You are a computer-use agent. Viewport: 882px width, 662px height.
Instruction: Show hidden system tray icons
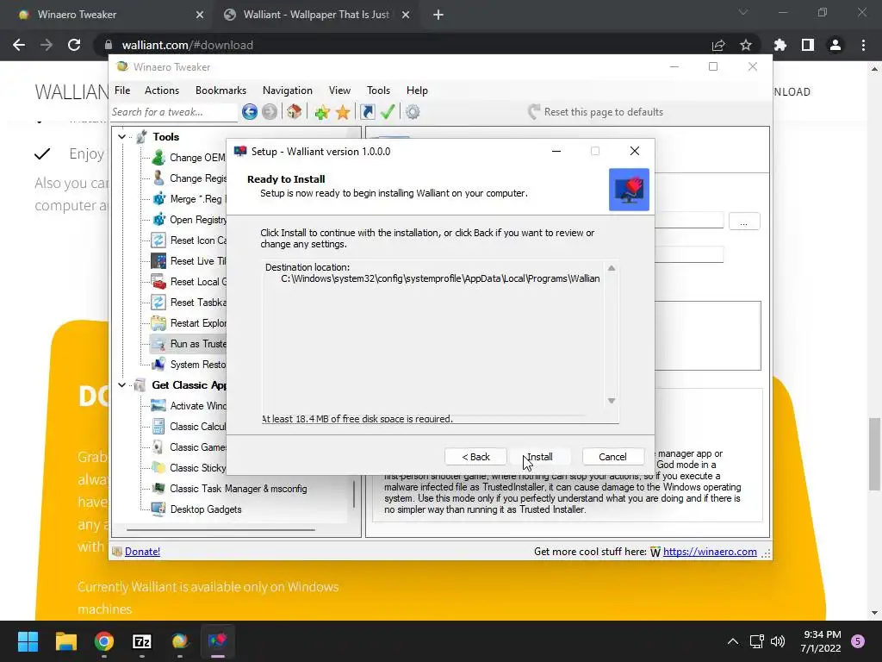(733, 641)
